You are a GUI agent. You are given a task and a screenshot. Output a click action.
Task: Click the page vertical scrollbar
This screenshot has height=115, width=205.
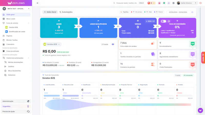tap(200, 57)
